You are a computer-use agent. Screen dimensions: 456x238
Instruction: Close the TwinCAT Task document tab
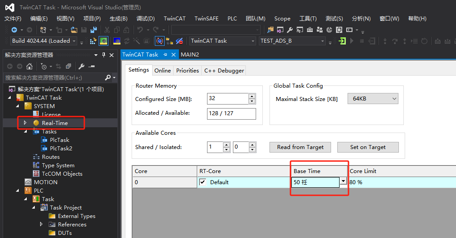click(174, 55)
